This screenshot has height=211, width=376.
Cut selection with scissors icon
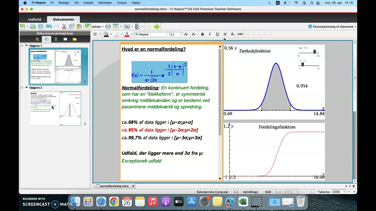pos(64,27)
